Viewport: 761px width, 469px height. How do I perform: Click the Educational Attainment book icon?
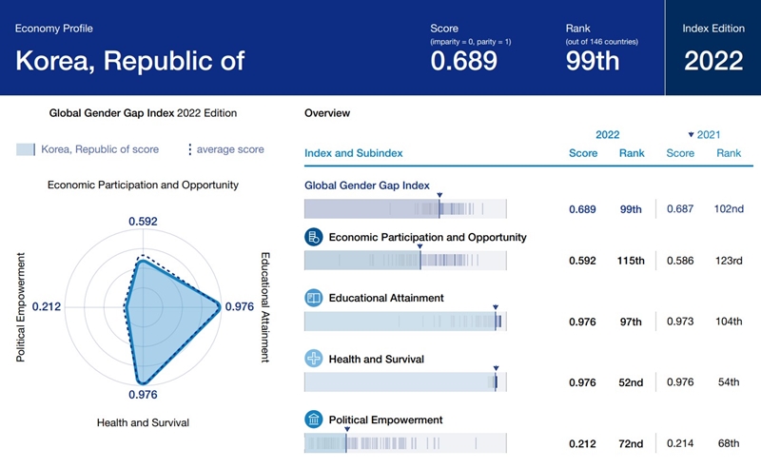point(314,299)
